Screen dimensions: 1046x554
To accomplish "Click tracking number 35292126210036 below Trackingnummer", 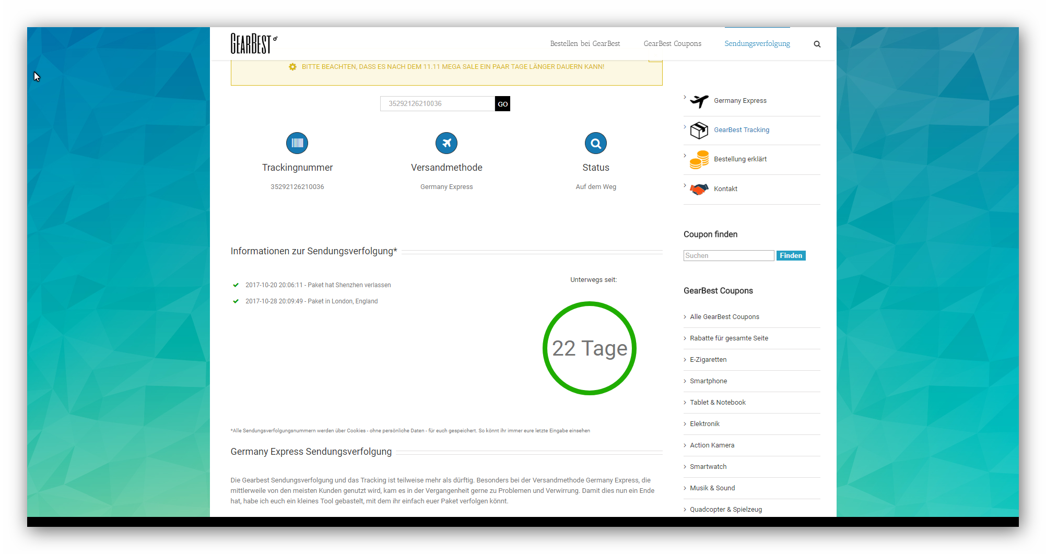I will point(297,187).
